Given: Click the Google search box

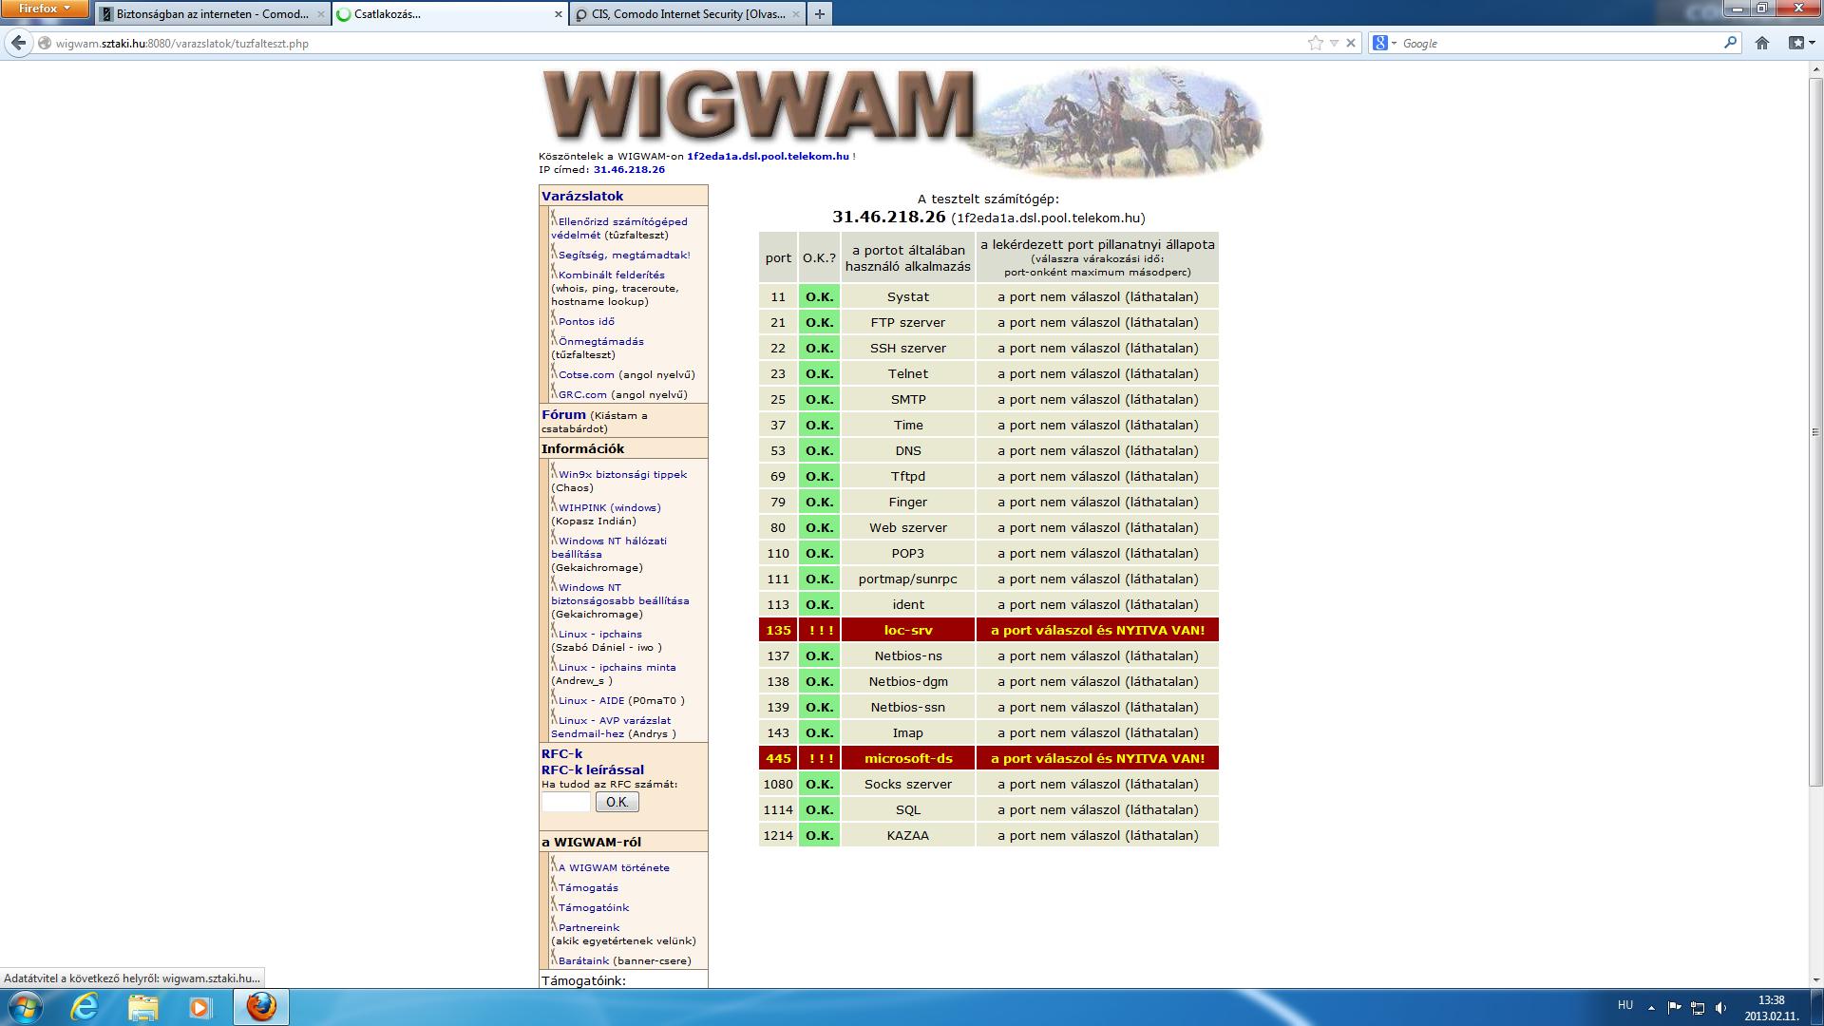Looking at the screenshot, I should click(1560, 43).
